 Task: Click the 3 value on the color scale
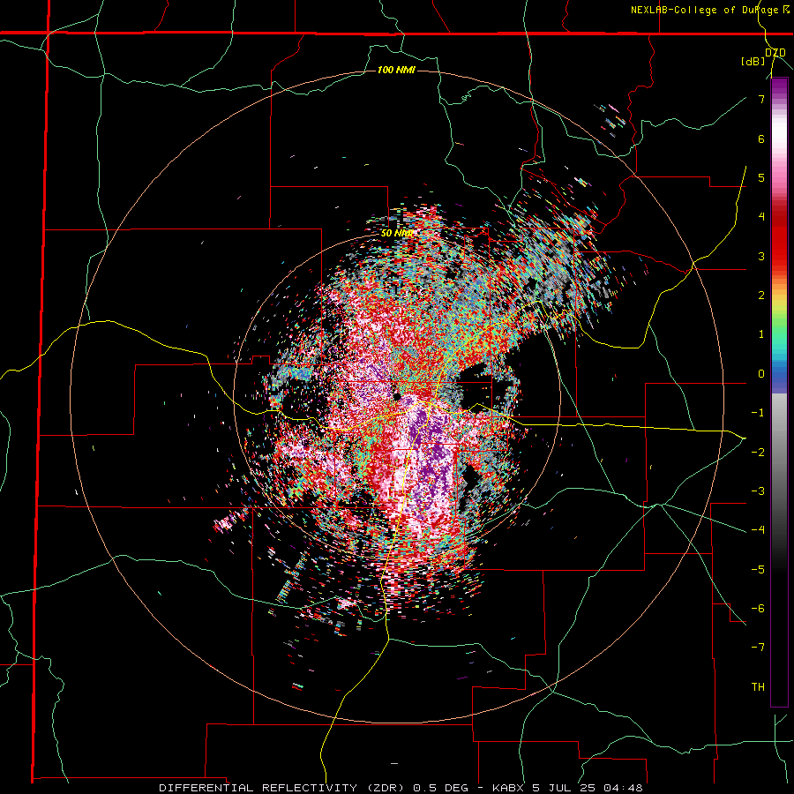pos(761,256)
